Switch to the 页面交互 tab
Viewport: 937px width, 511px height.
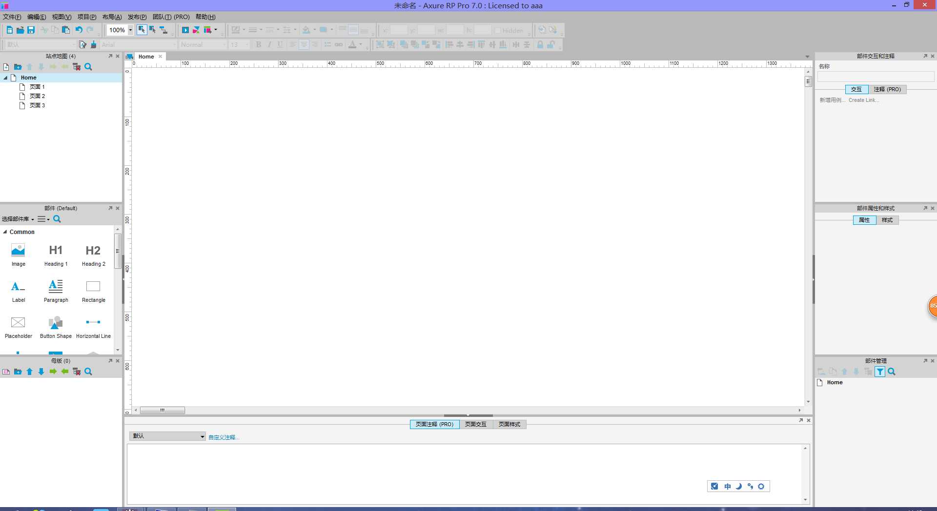[x=475, y=424]
